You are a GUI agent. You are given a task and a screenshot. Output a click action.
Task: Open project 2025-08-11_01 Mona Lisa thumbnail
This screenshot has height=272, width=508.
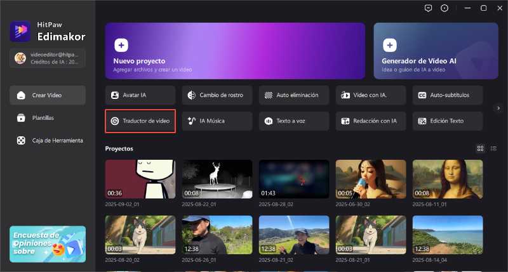pyautogui.click(x=447, y=179)
